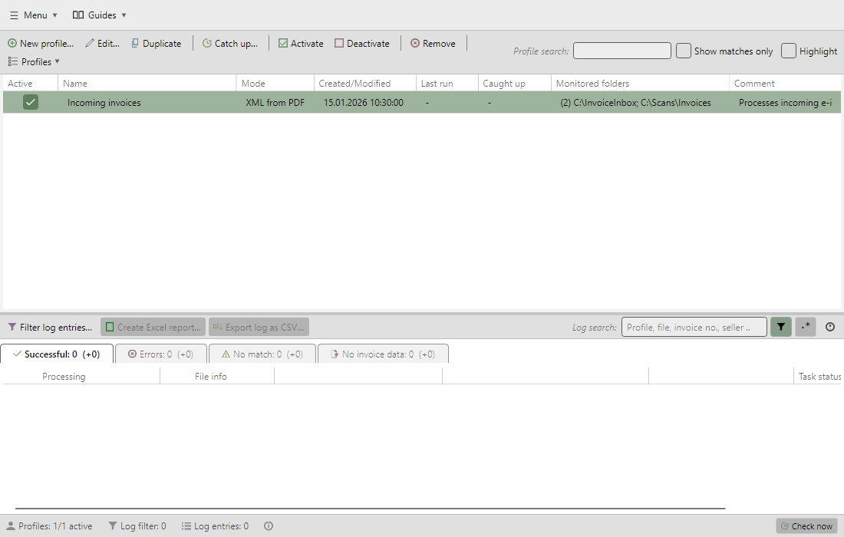Screen dimensions: 844x537
Task: Select 'Incoming invoices' profile name
Action: pyautogui.click(x=104, y=103)
